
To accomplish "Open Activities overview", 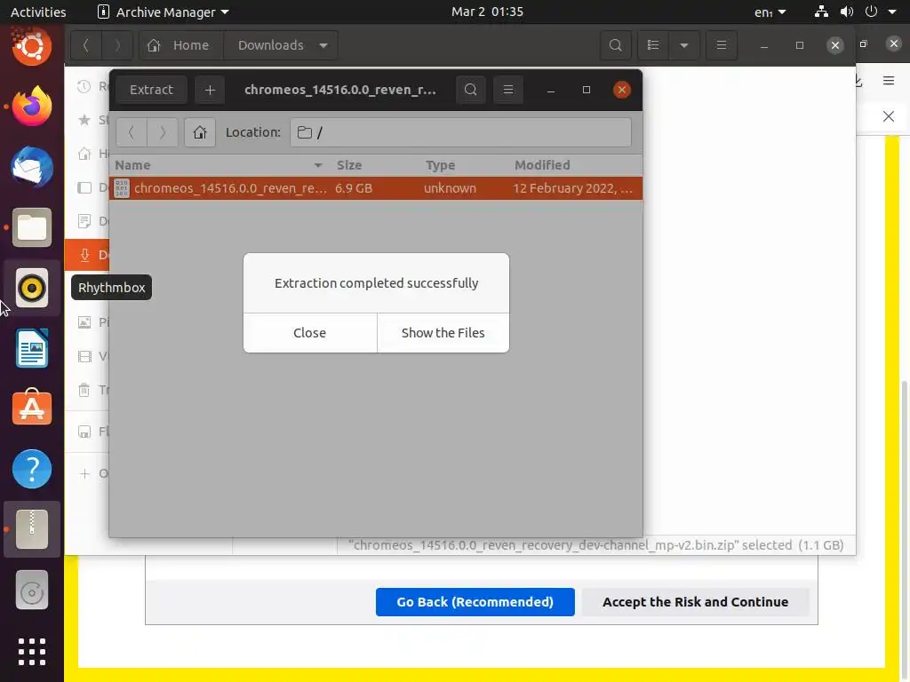I will coord(38,12).
